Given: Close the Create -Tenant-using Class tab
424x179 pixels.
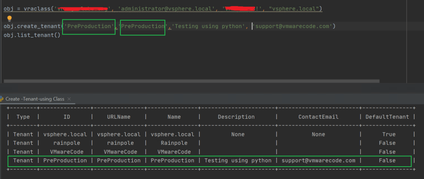Looking at the screenshot, I should click(x=69, y=99).
